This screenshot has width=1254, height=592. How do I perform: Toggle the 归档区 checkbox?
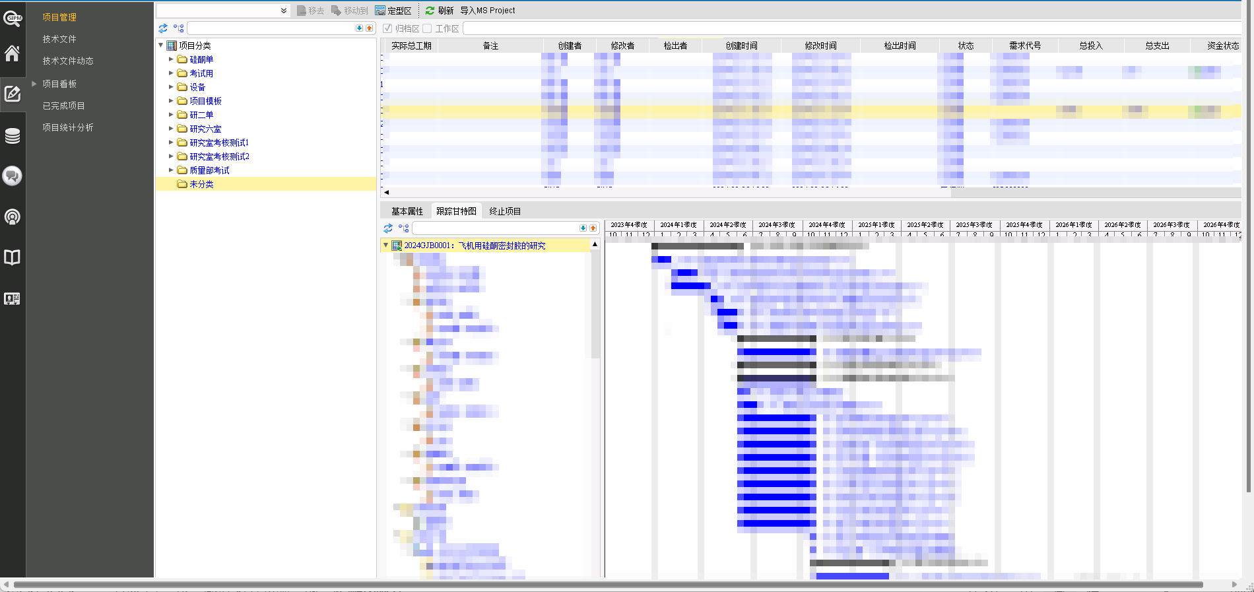coord(387,28)
